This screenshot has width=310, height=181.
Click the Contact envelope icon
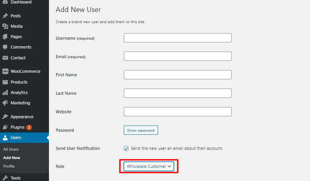pos(5,58)
